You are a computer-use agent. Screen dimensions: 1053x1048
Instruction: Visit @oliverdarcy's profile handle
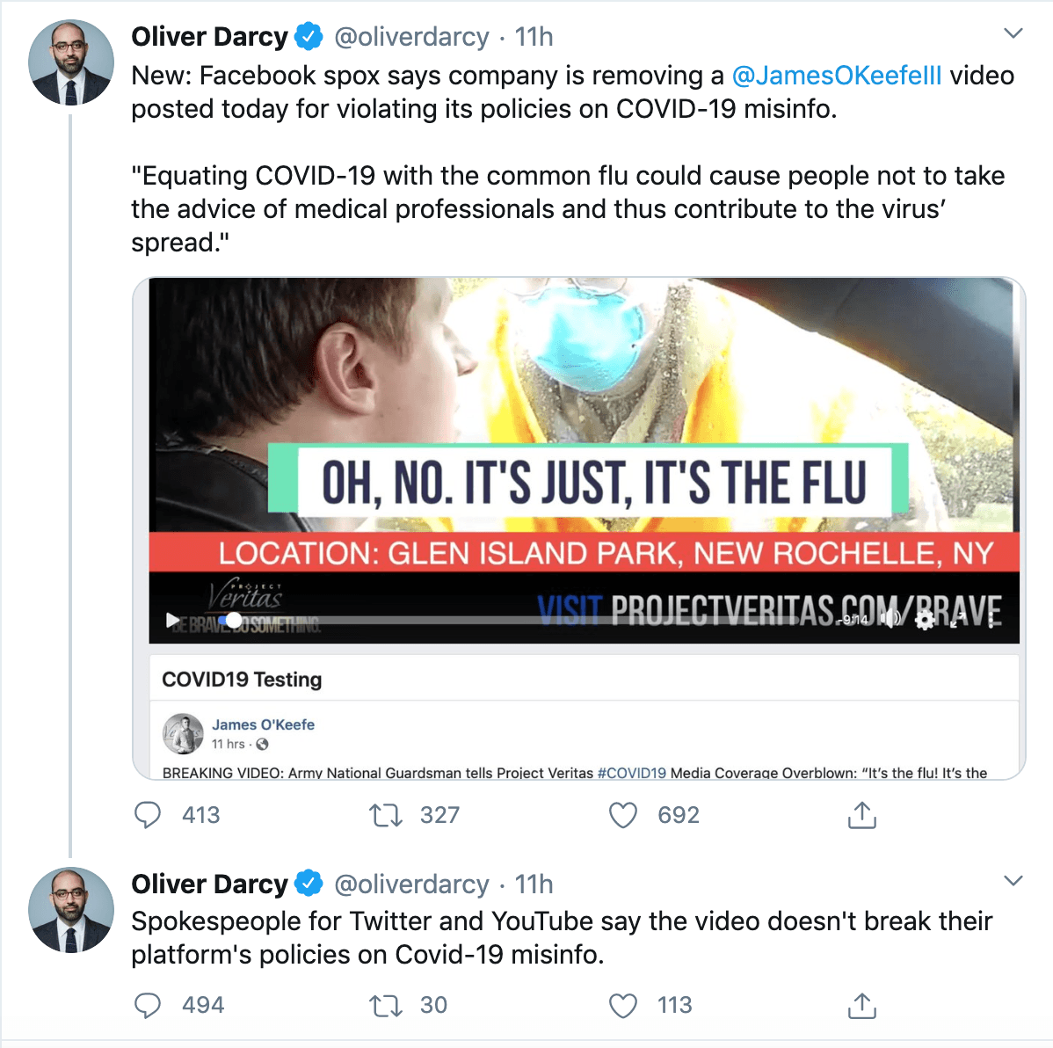click(410, 36)
